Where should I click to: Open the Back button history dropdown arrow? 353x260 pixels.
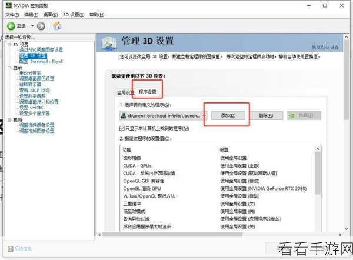(32, 26)
